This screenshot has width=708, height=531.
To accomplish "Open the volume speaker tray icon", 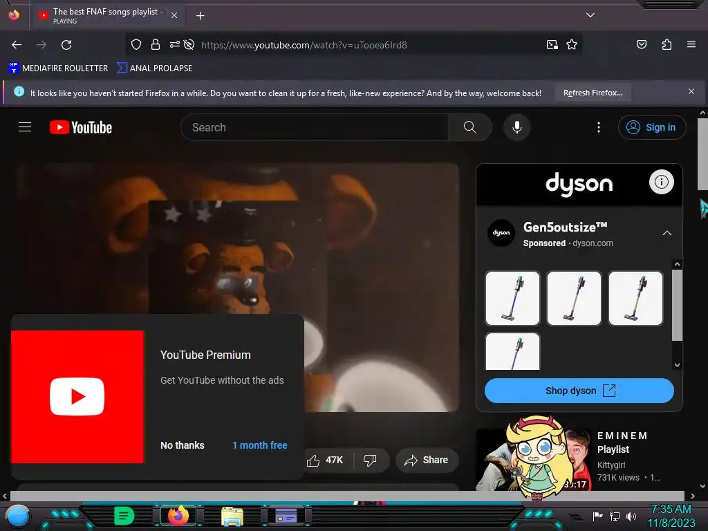I will (x=631, y=516).
